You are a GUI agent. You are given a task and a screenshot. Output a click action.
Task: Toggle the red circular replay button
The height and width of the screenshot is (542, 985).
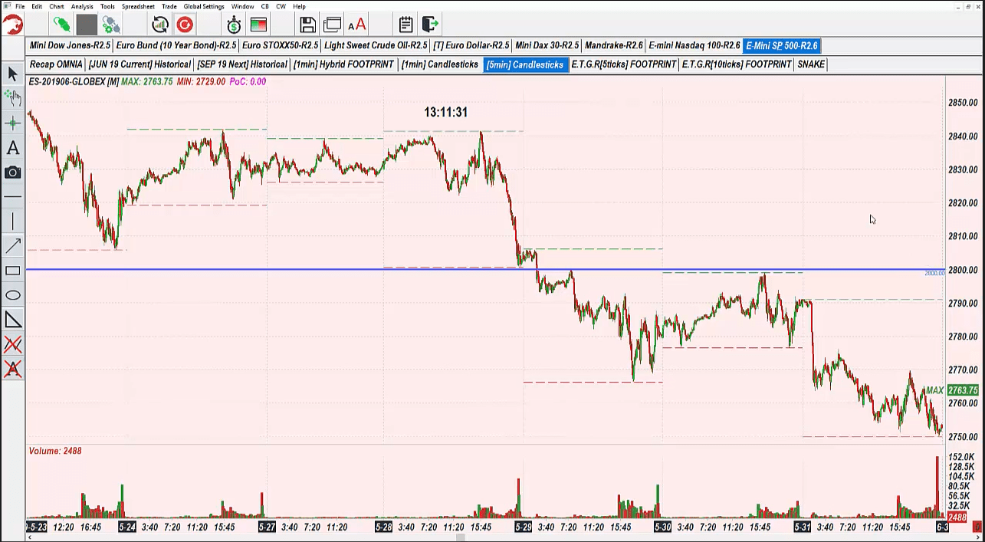pos(185,25)
